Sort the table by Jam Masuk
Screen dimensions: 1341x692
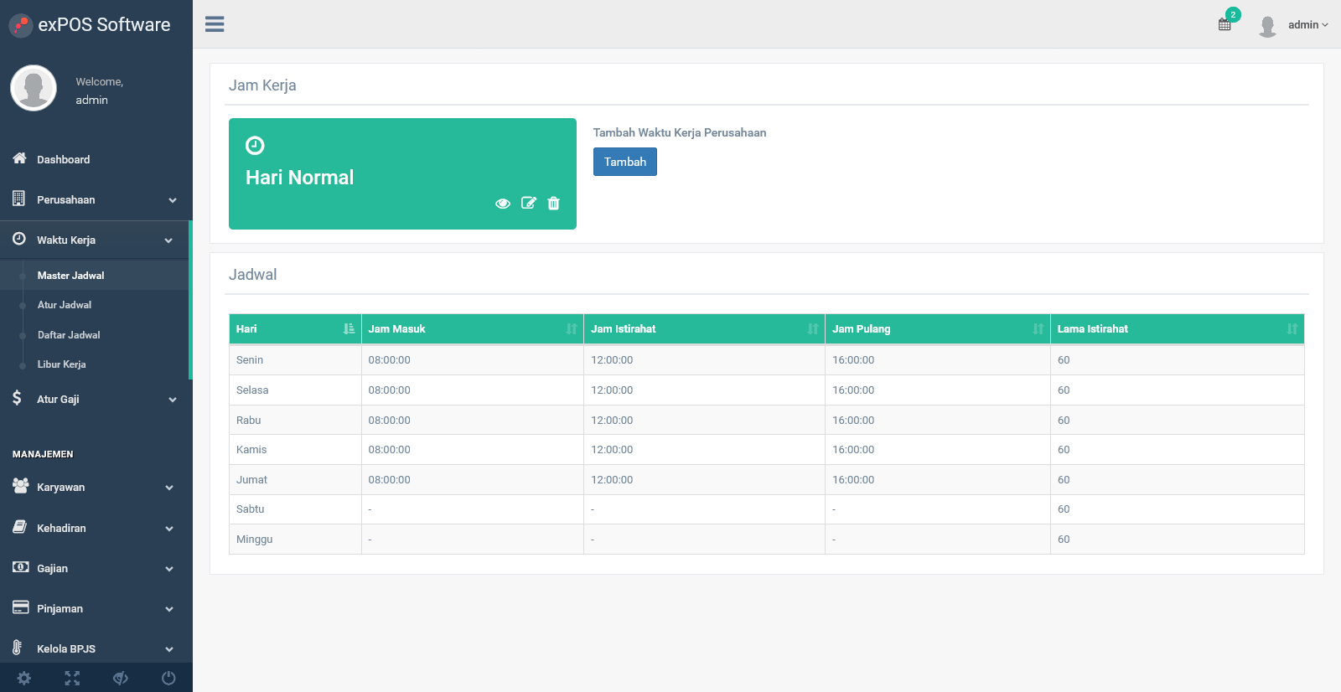coord(473,329)
